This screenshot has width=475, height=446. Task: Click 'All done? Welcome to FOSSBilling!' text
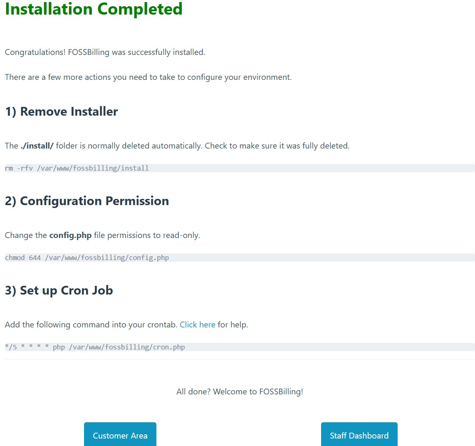pyautogui.click(x=240, y=391)
